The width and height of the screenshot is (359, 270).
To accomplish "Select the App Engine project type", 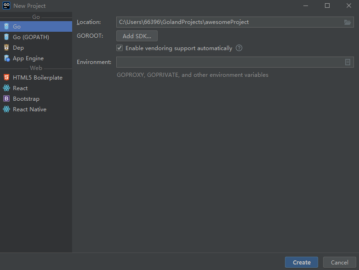I will click(x=28, y=58).
